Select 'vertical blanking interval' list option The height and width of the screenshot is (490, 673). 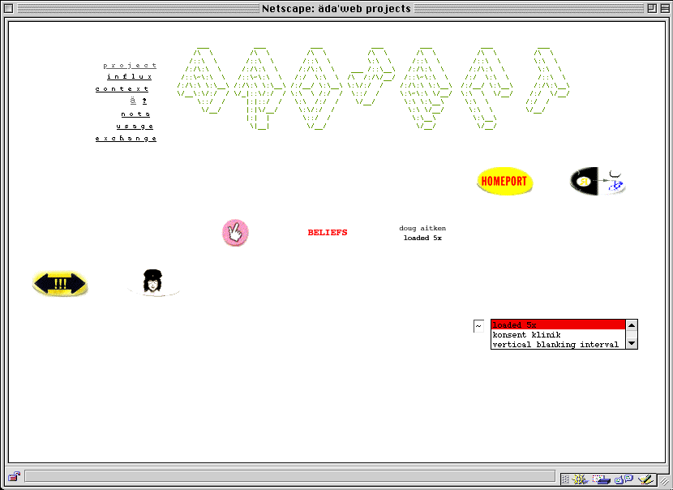coord(555,345)
